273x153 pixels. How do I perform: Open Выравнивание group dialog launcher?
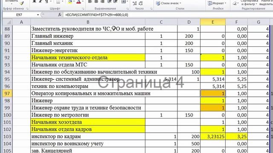click(128, 8)
